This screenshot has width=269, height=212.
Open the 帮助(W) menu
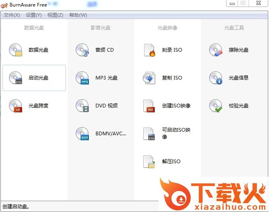(x=78, y=15)
